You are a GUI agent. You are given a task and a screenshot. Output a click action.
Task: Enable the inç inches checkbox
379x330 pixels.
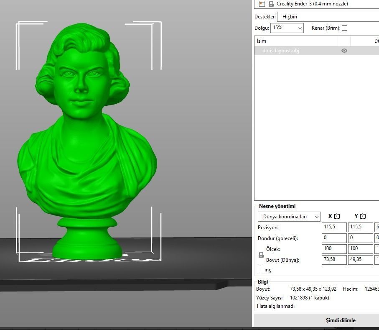[x=261, y=269]
